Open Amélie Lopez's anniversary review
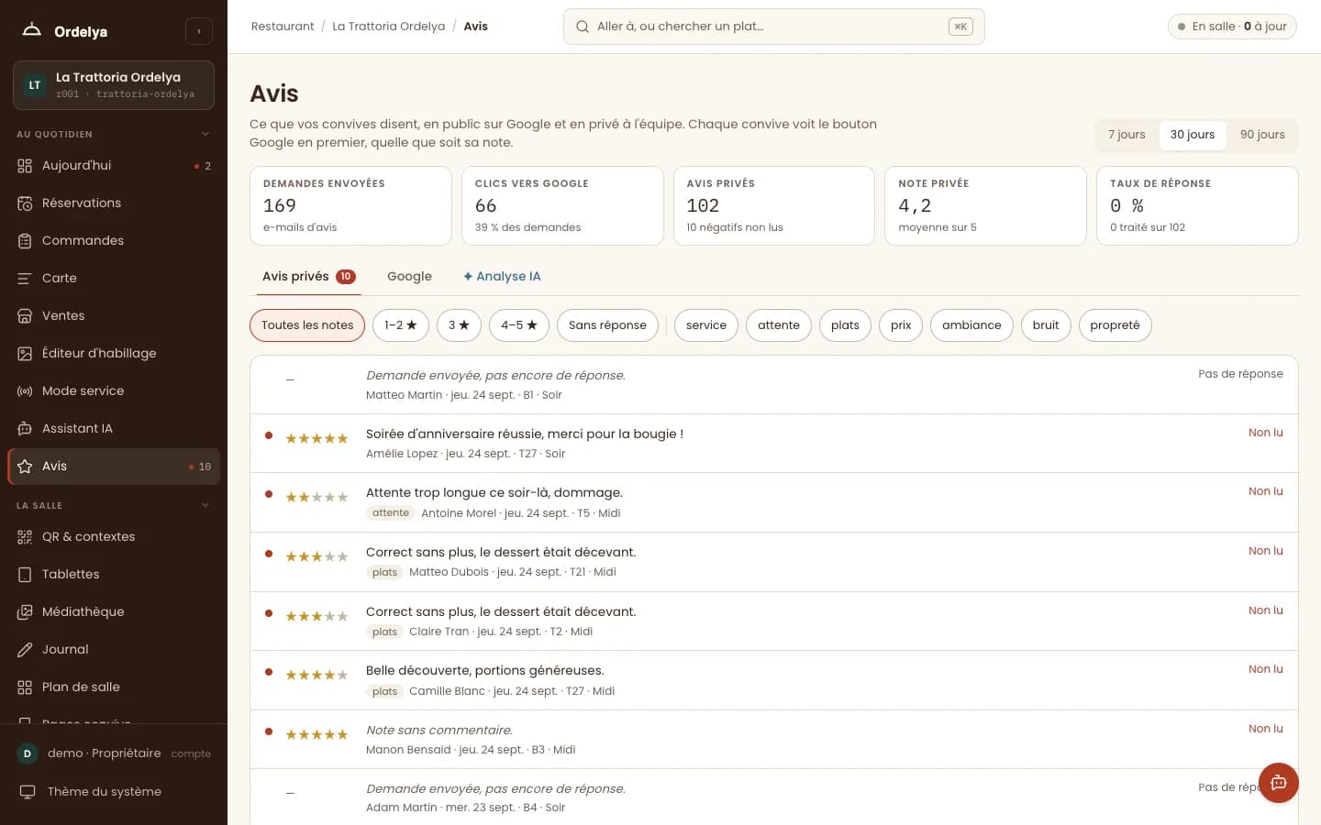This screenshot has width=1321, height=825. click(x=773, y=444)
